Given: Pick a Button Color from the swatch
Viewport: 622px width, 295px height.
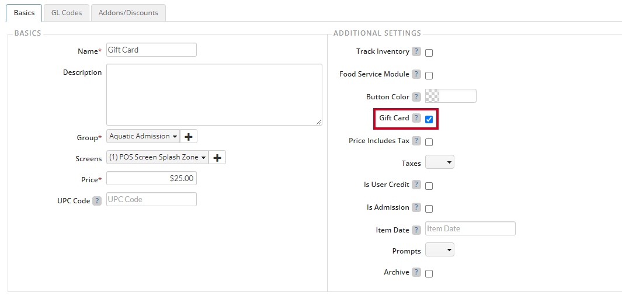Looking at the screenshot, I should (432, 96).
